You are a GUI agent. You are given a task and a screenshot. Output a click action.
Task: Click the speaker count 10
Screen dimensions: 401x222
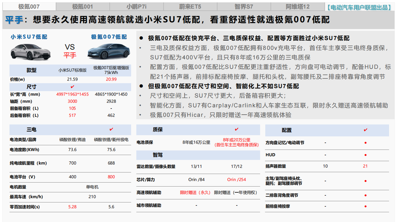tap(325, 166)
